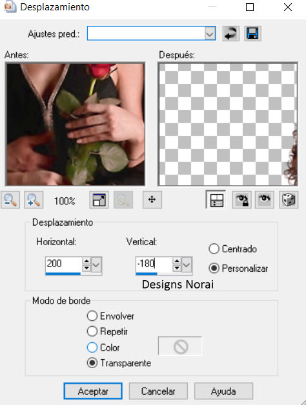The image size is (306, 405).
Task: Click the reset to default arrow icon
Action: click(230, 34)
